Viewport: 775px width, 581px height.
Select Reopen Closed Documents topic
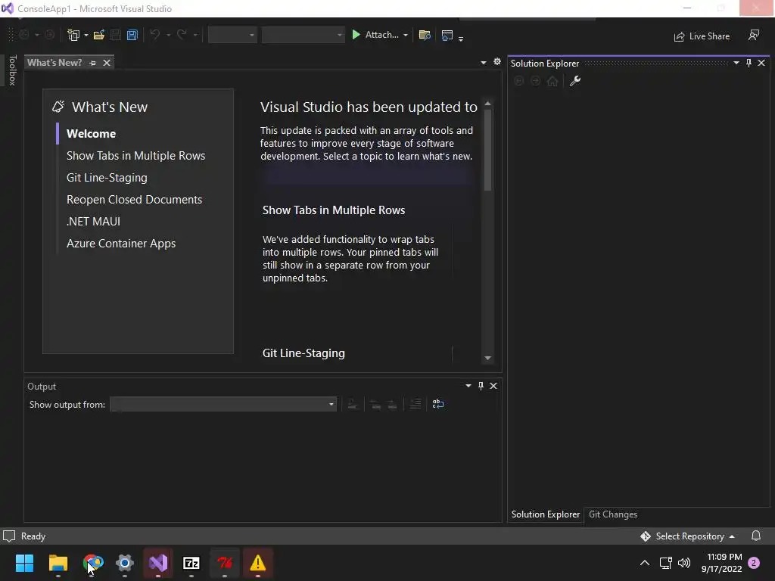[x=135, y=200]
